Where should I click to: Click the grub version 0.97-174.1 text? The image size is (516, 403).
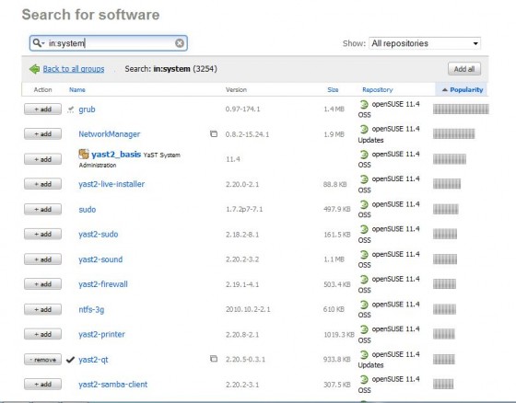click(243, 109)
